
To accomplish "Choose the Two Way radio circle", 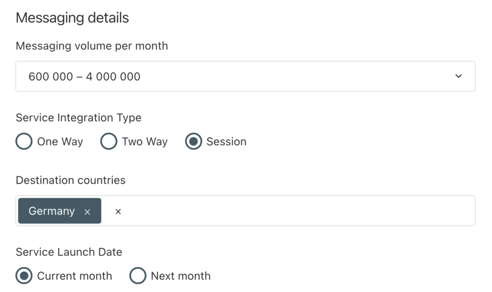I will (109, 142).
